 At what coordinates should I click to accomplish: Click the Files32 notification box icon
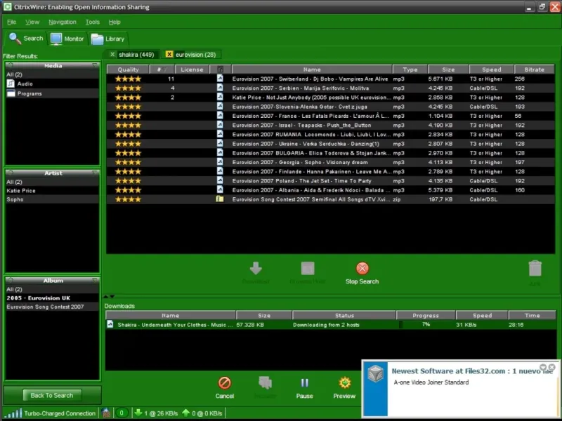pos(375,375)
